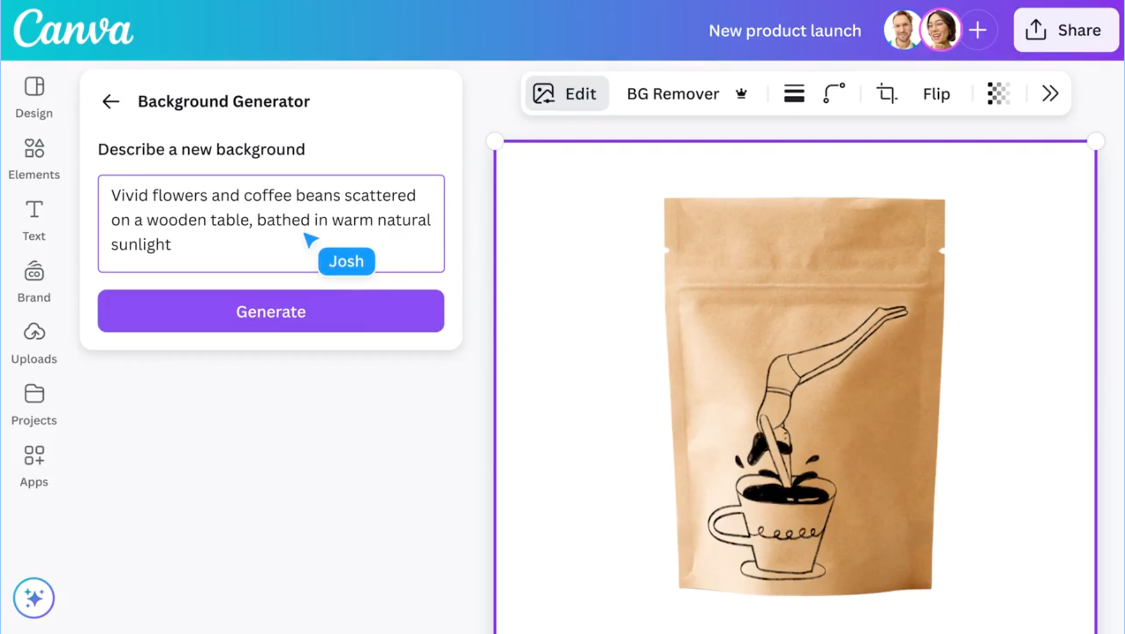Screen dimensions: 1125x634
Task: Click Flip in the image toolbar
Action: 936,94
